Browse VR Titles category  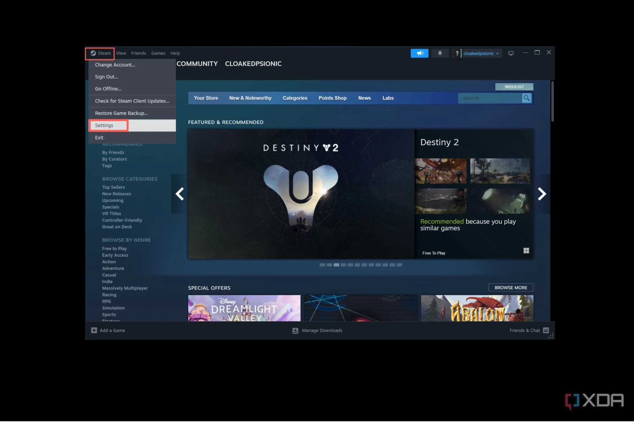(111, 214)
